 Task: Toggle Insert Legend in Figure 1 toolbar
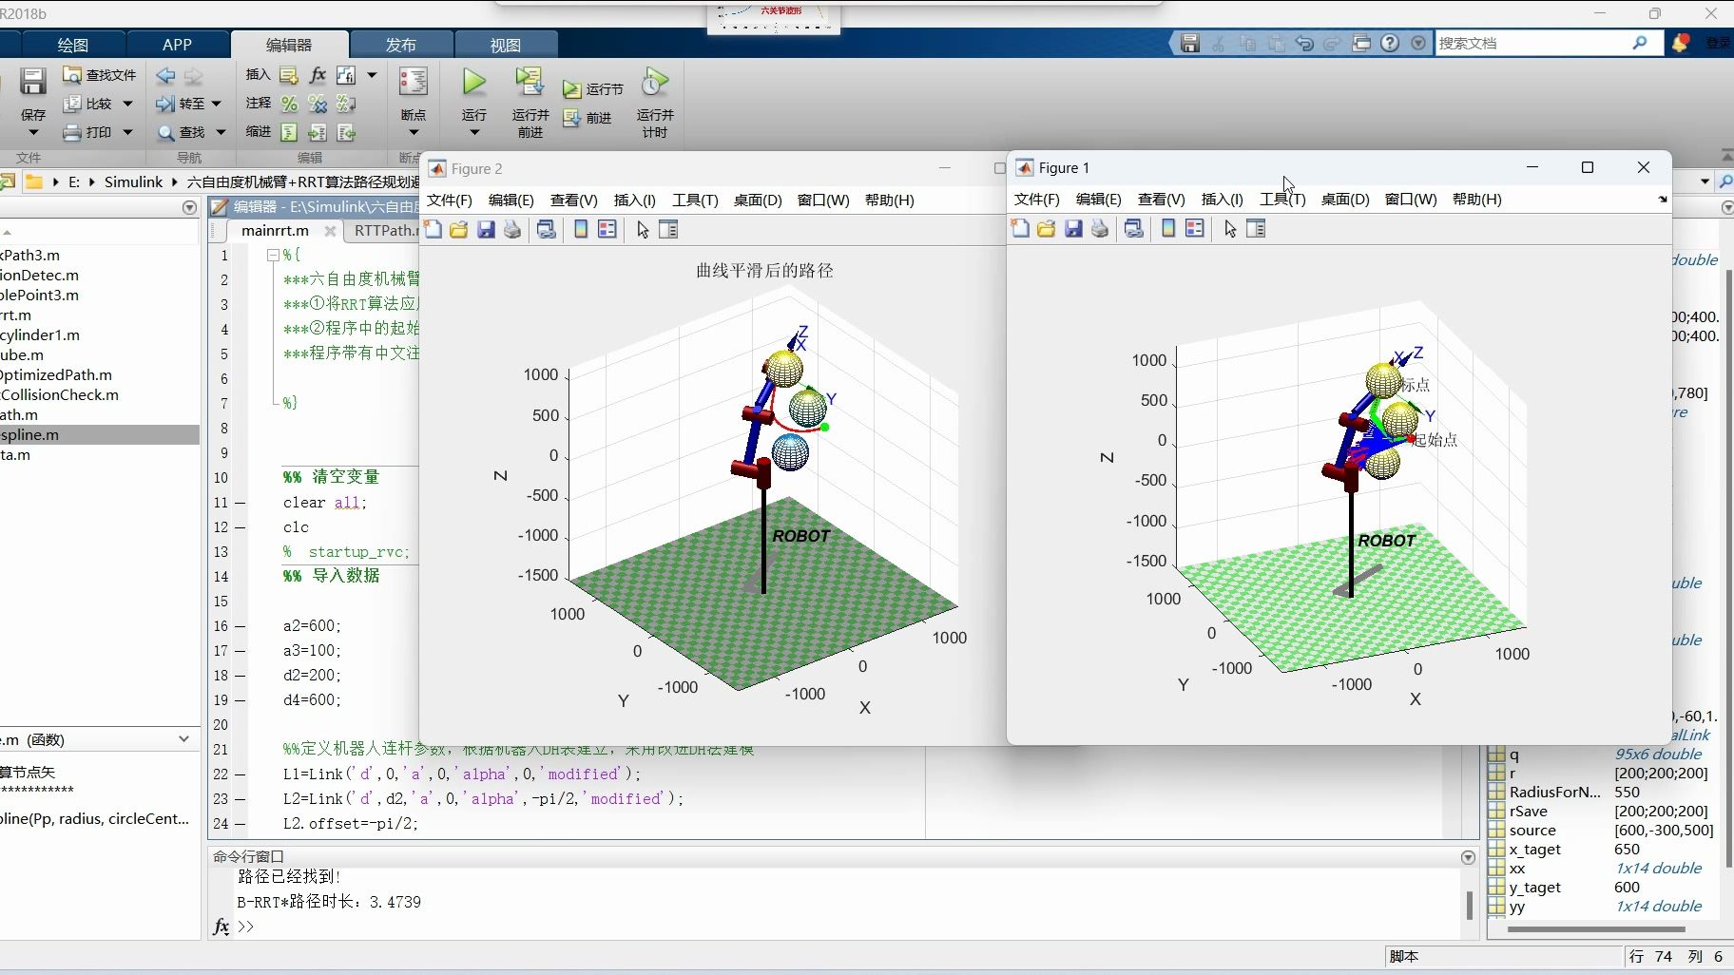click(1195, 229)
